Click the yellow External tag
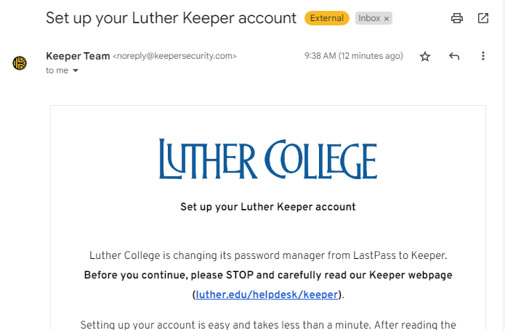 click(x=326, y=18)
